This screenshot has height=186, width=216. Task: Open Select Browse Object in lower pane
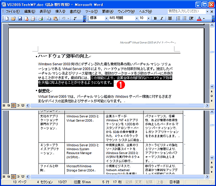click(x=212, y=167)
